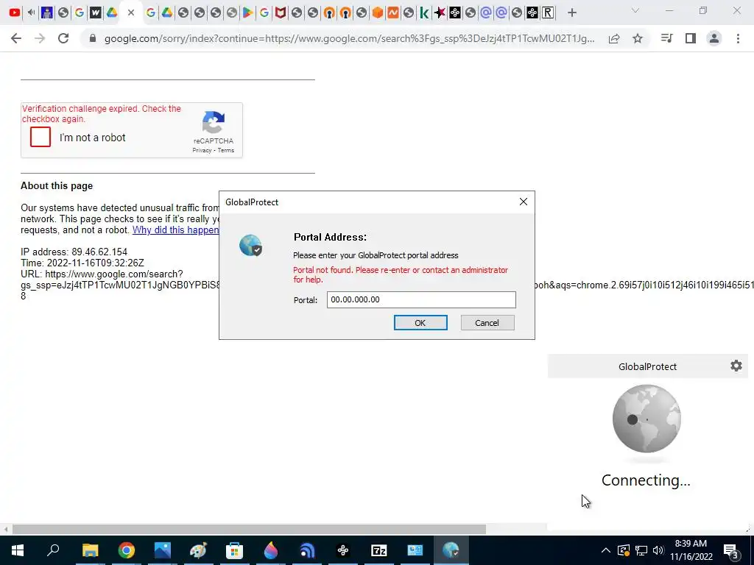
Task: Open a new tab with the plus button
Action: 571,13
